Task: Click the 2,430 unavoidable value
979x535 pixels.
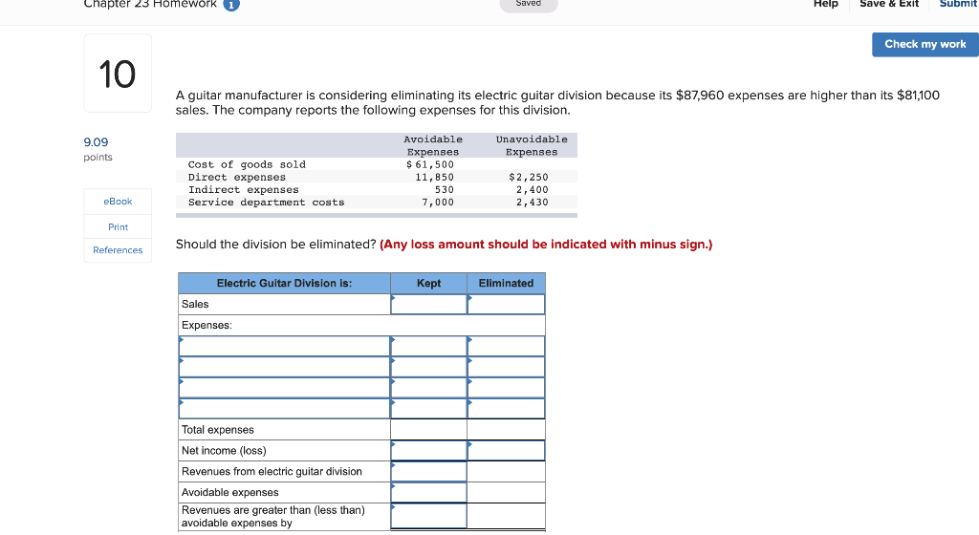Action: coord(532,202)
